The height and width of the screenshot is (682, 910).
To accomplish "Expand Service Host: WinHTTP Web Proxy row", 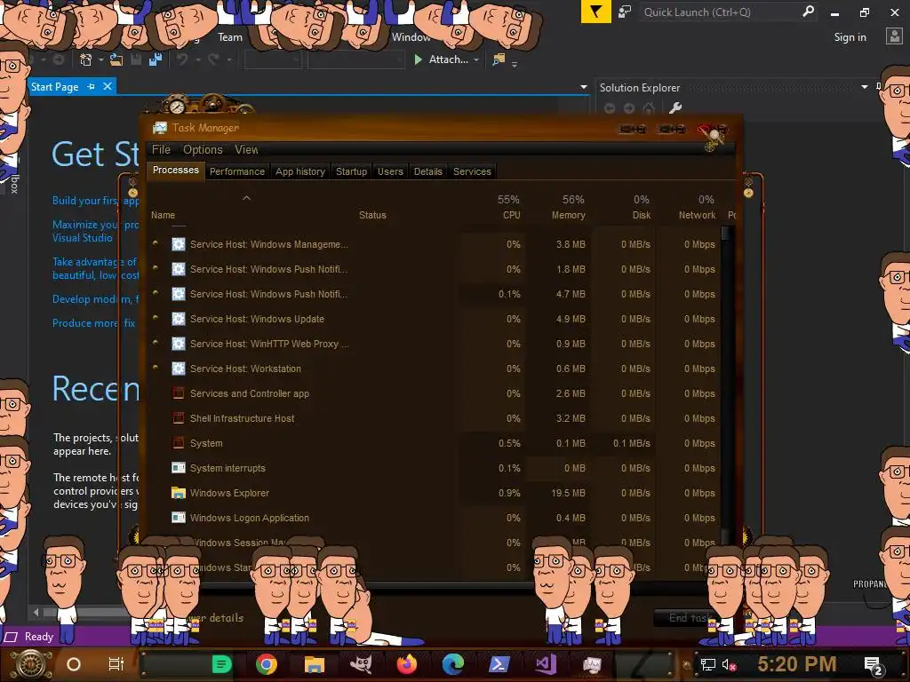I will [x=155, y=344].
